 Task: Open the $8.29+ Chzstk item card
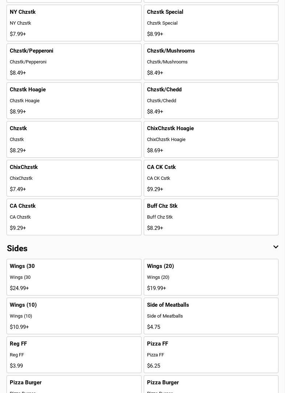[74, 139]
